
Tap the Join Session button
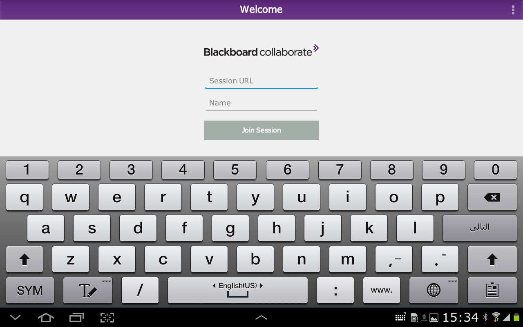[261, 130]
